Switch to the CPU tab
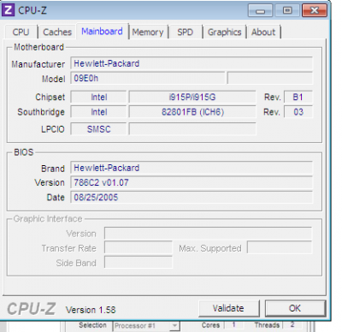This screenshot has width=342, height=332. 21,32
